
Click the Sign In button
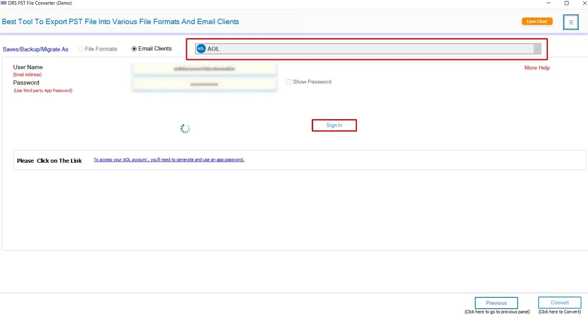334,125
